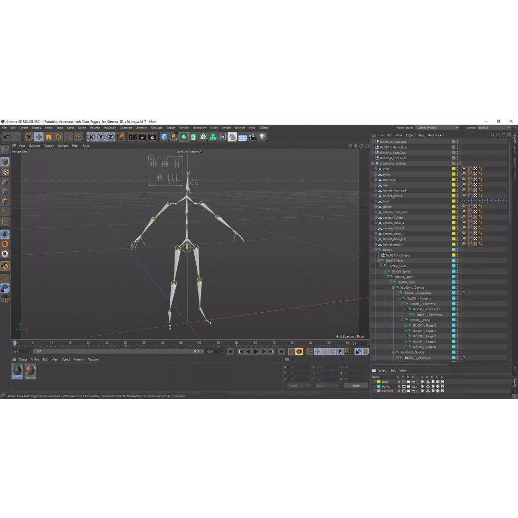Collapse the Subdivision Surface tree node

[373, 164]
